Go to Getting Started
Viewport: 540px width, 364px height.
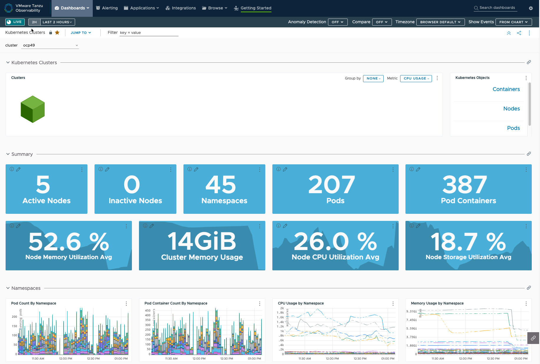pyautogui.click(x=253, y=8)
